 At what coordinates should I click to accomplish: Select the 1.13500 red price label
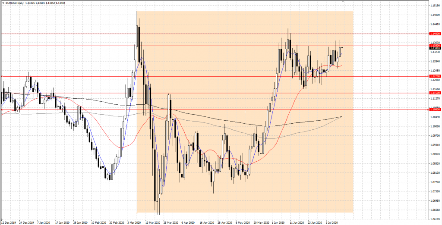pyautogui.click(x=435, y=45)
